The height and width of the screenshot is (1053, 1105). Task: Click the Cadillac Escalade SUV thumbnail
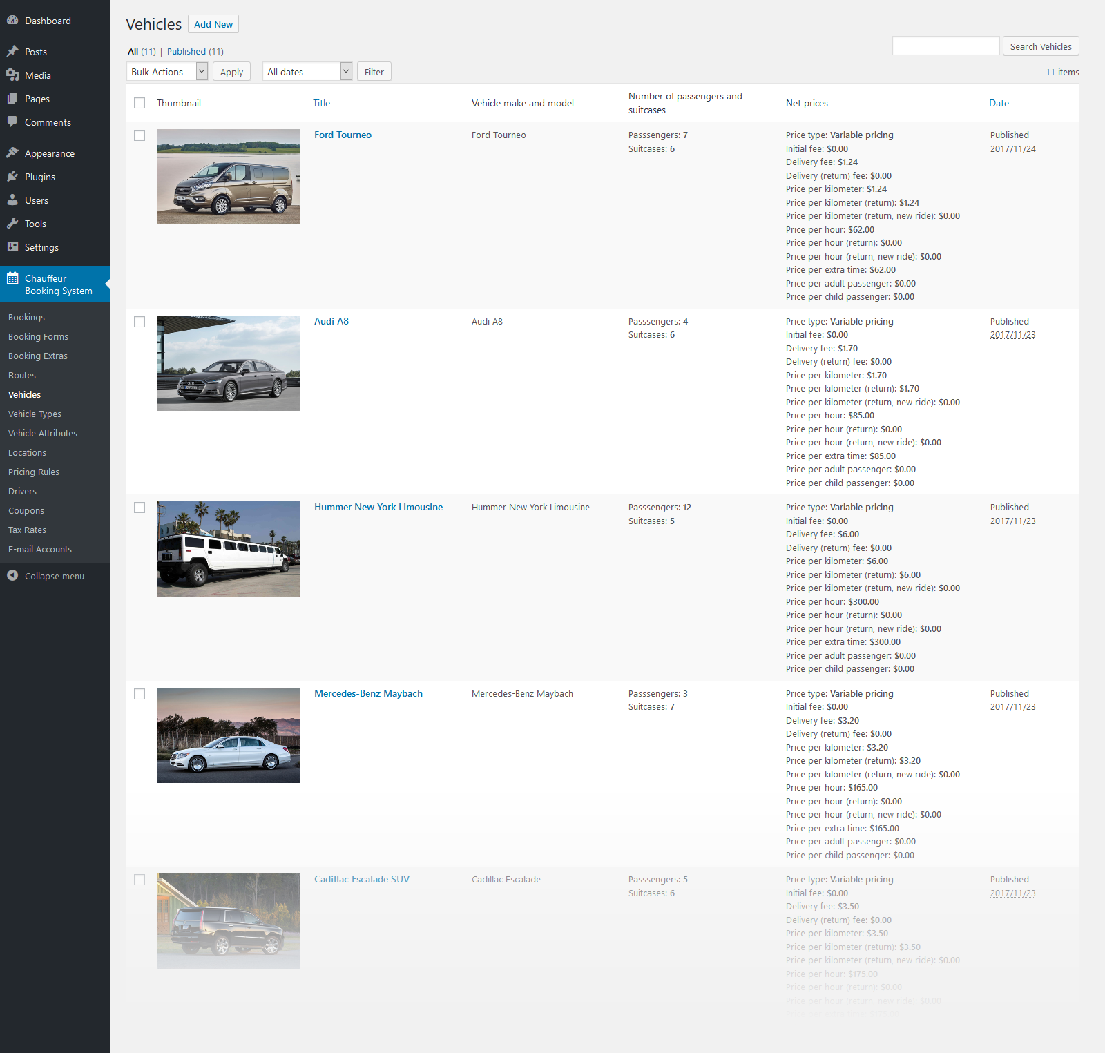(x=229, y=921)
